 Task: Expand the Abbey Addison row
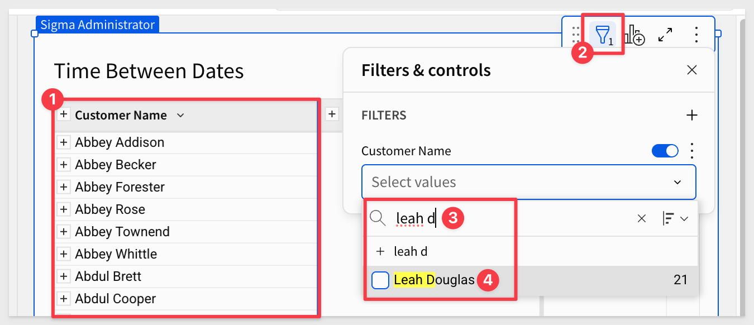pyautogui.click(x=64, y=142)
